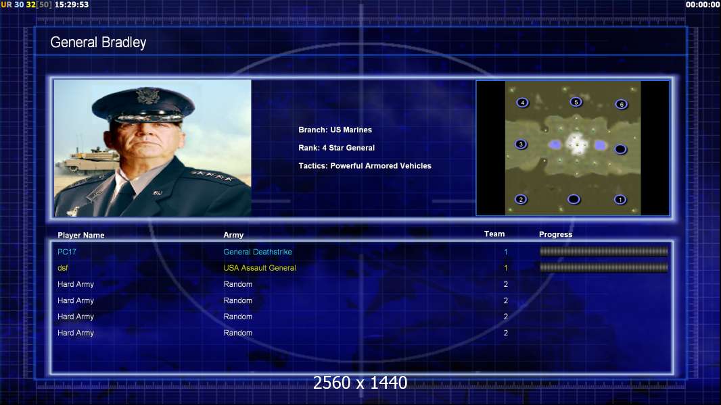Select start position 3 on minimap

click(x=521, y=144)
